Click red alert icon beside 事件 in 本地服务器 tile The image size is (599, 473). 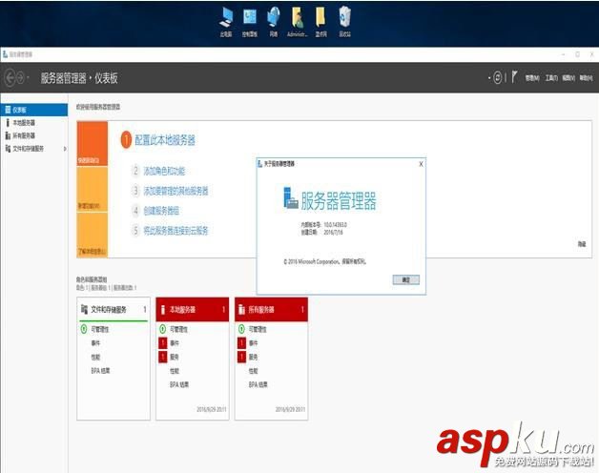163,342
